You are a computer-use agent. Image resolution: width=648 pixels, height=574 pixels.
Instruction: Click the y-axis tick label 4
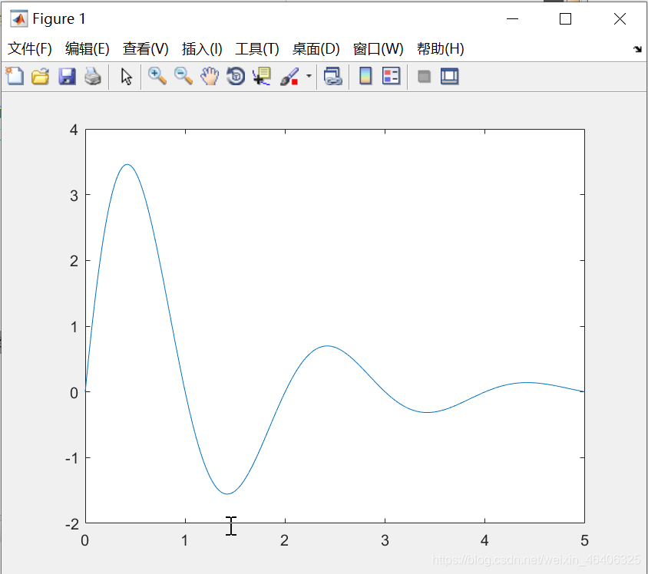coord(74,130)
